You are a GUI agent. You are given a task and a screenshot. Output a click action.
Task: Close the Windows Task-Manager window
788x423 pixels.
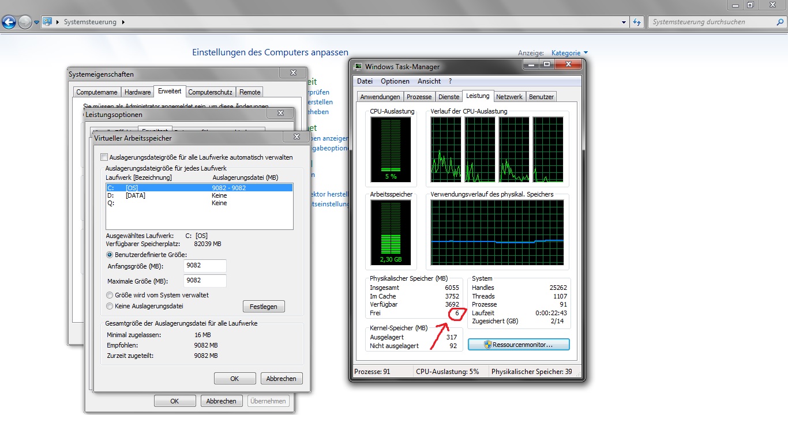(x=568, y=65)
